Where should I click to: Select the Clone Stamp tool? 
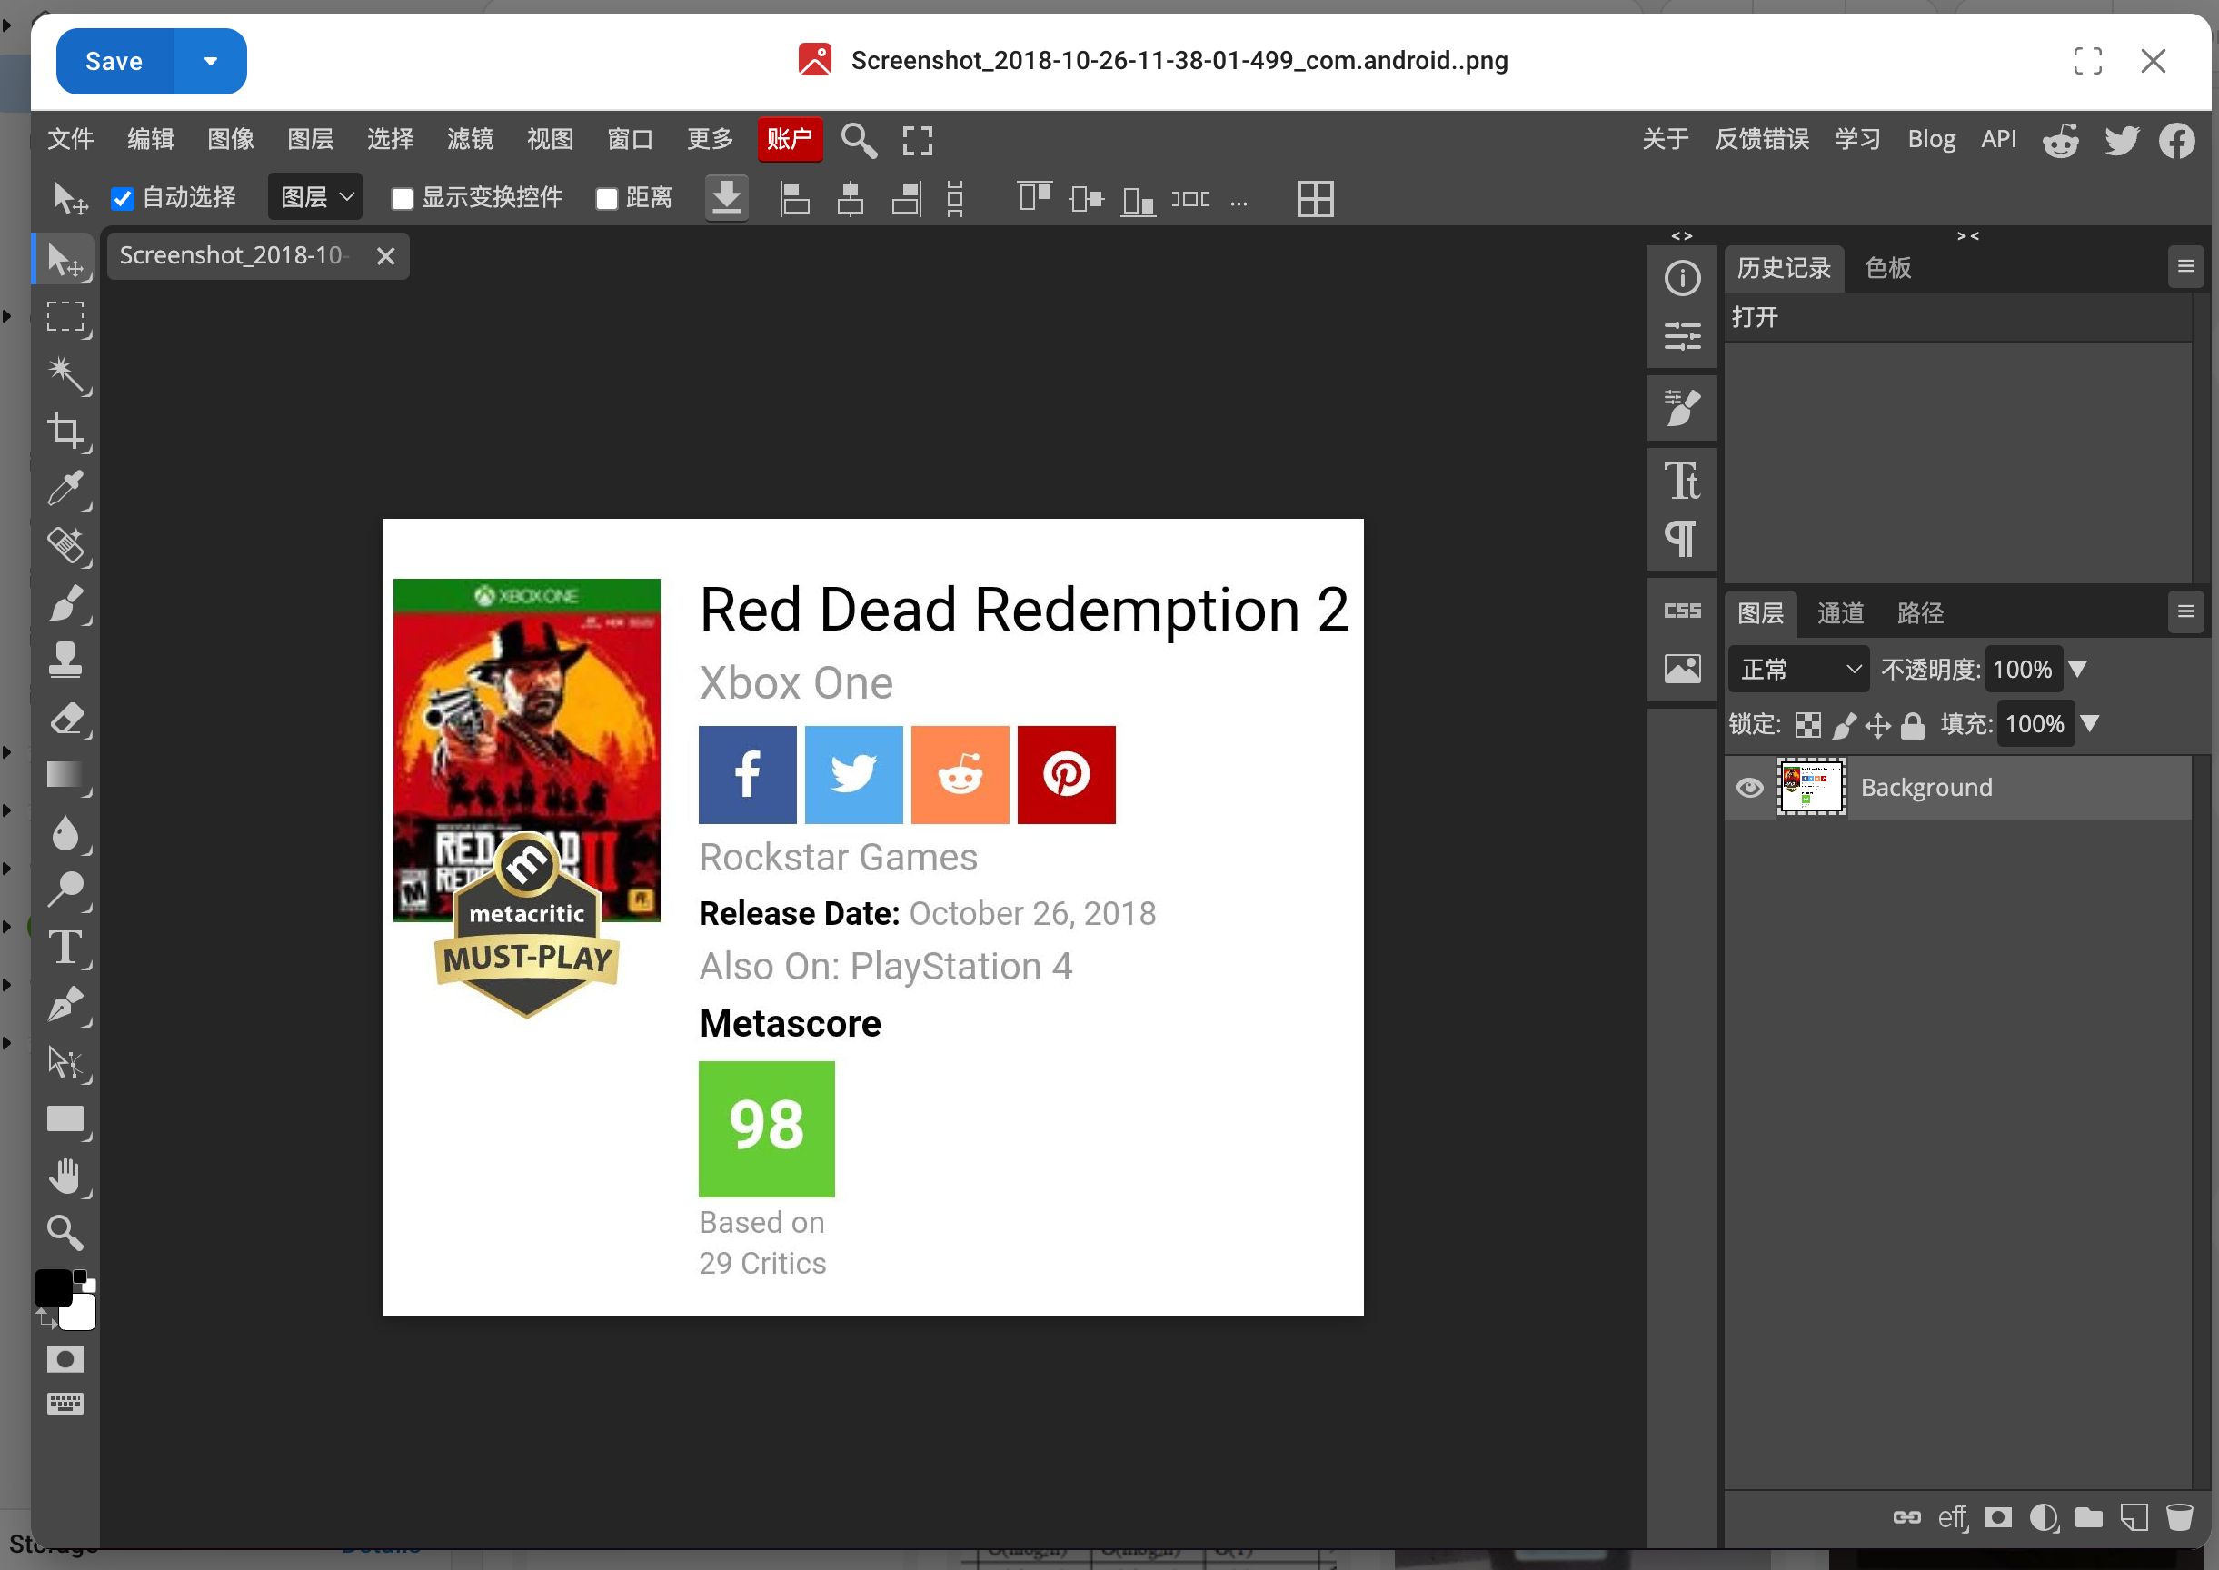point(65,661)
